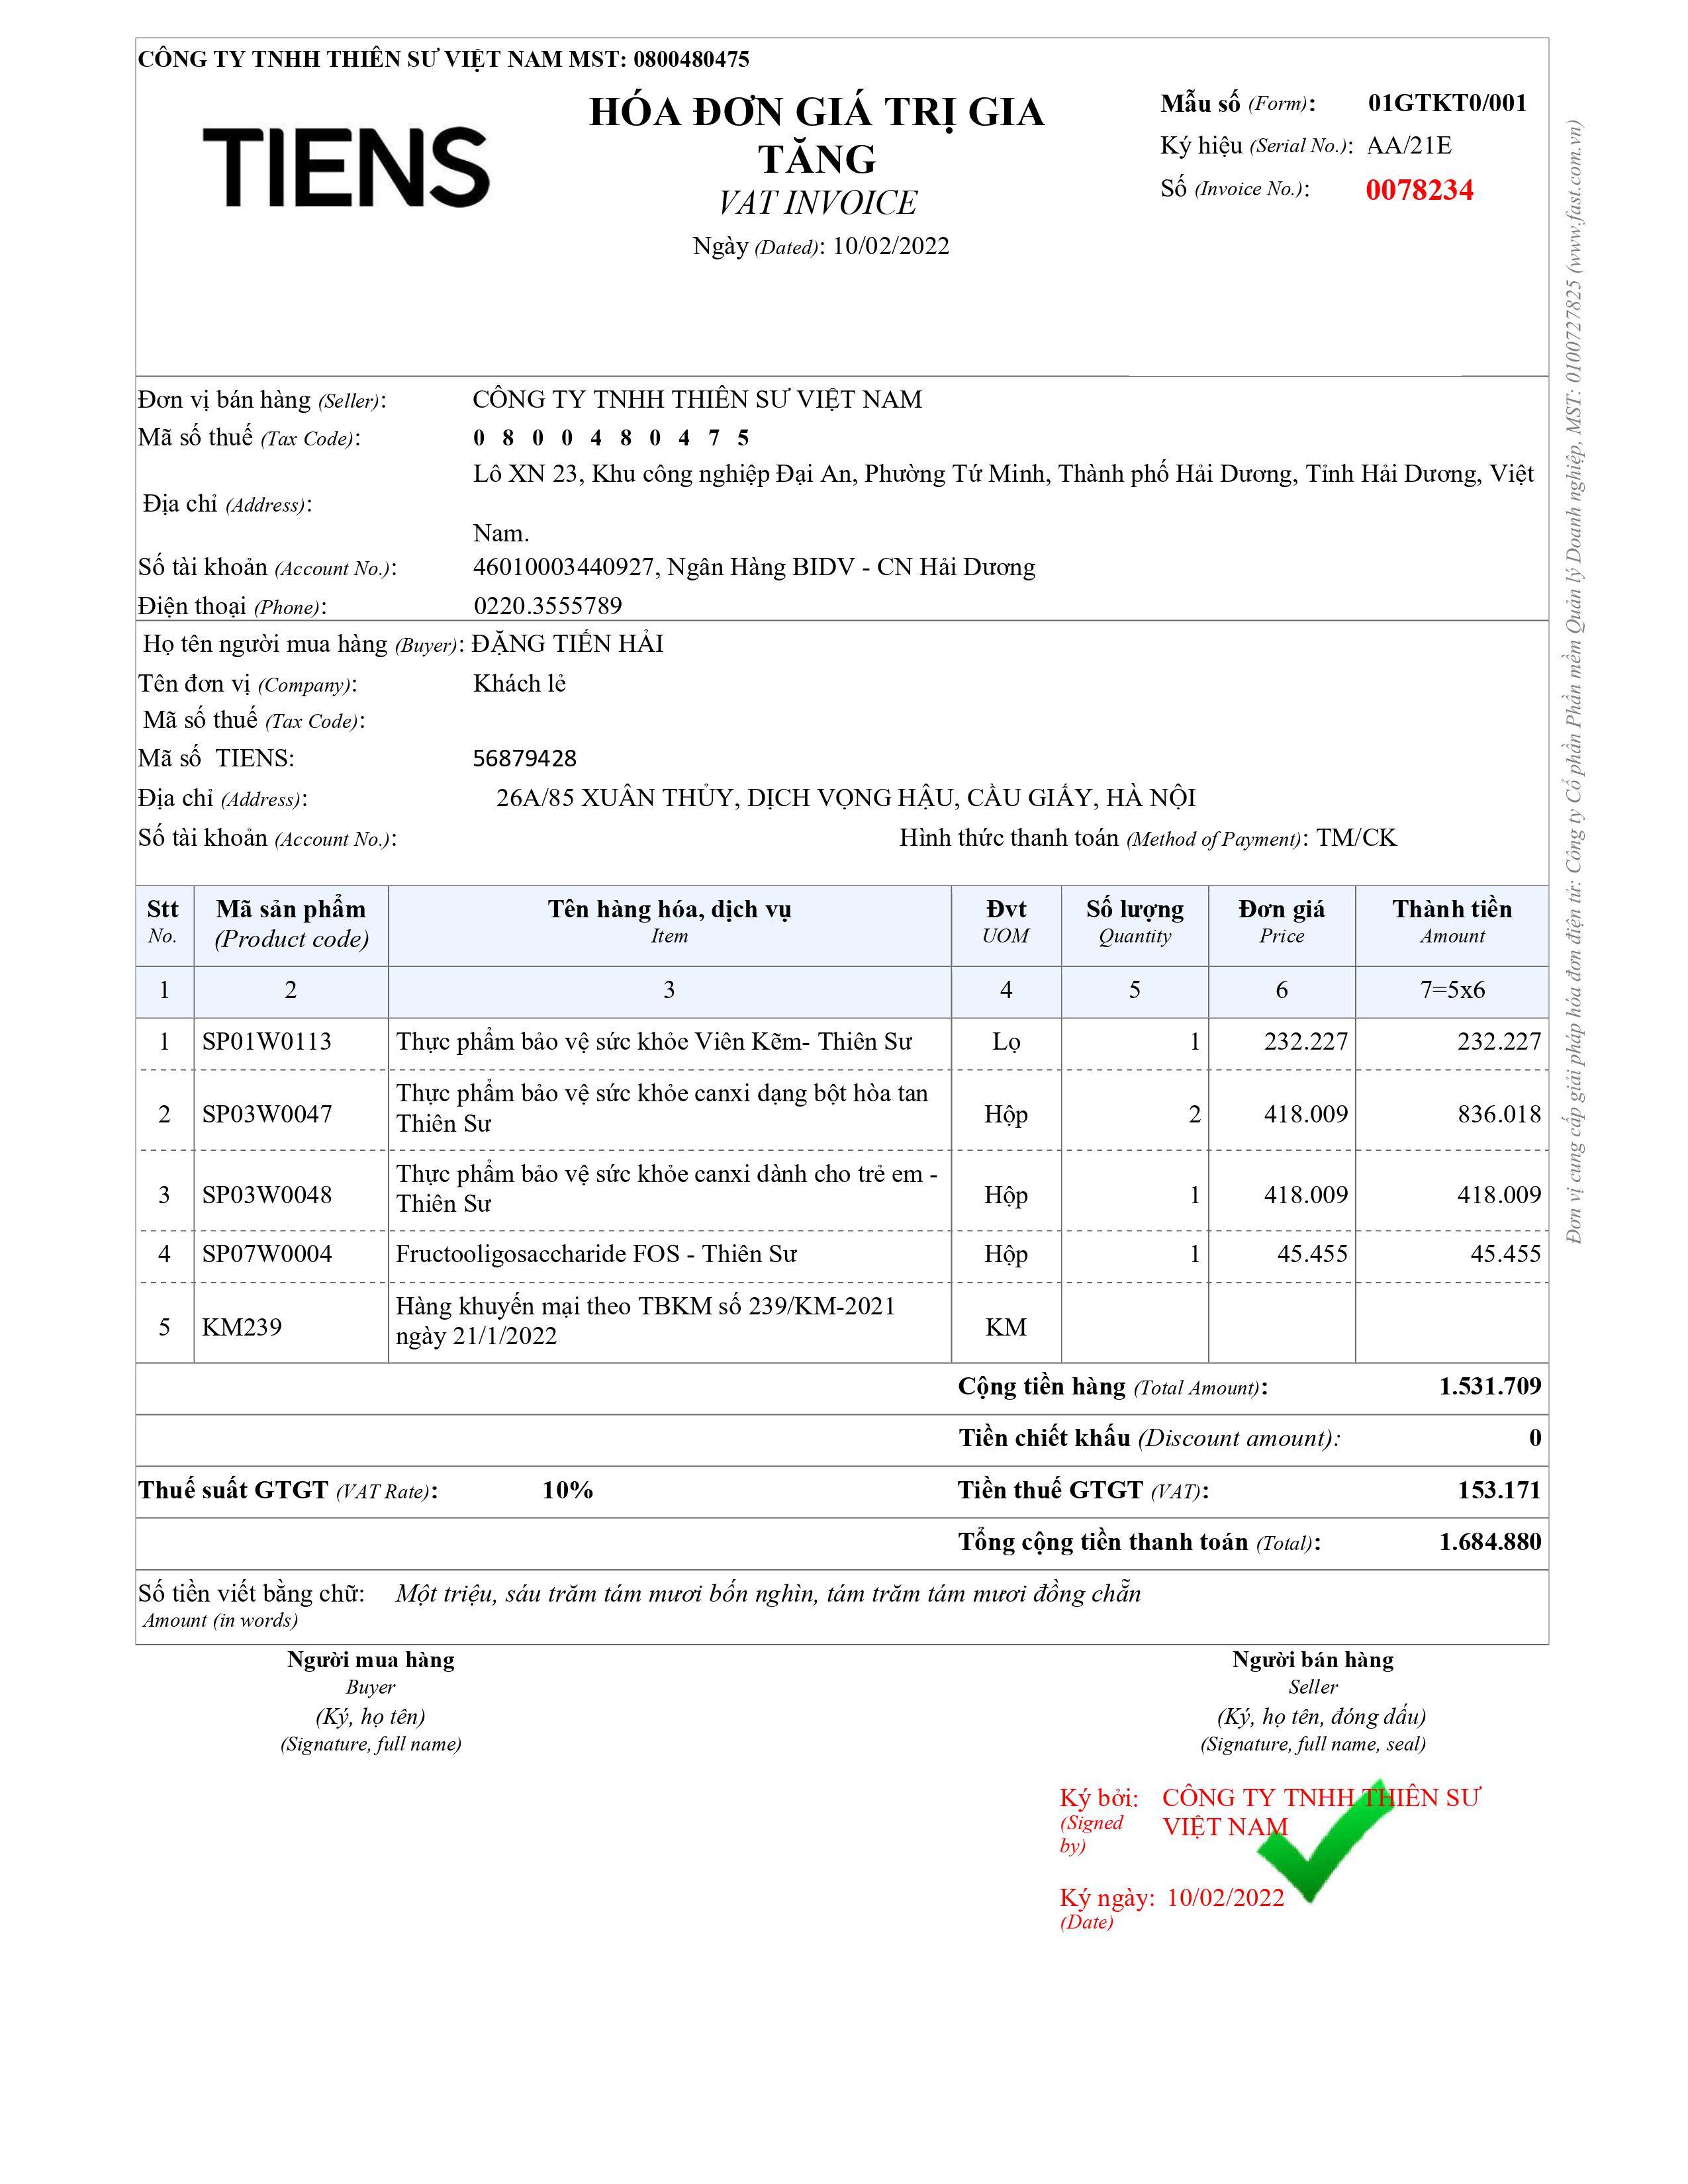Select the red invoice number 0078234

coord(1419,190)
